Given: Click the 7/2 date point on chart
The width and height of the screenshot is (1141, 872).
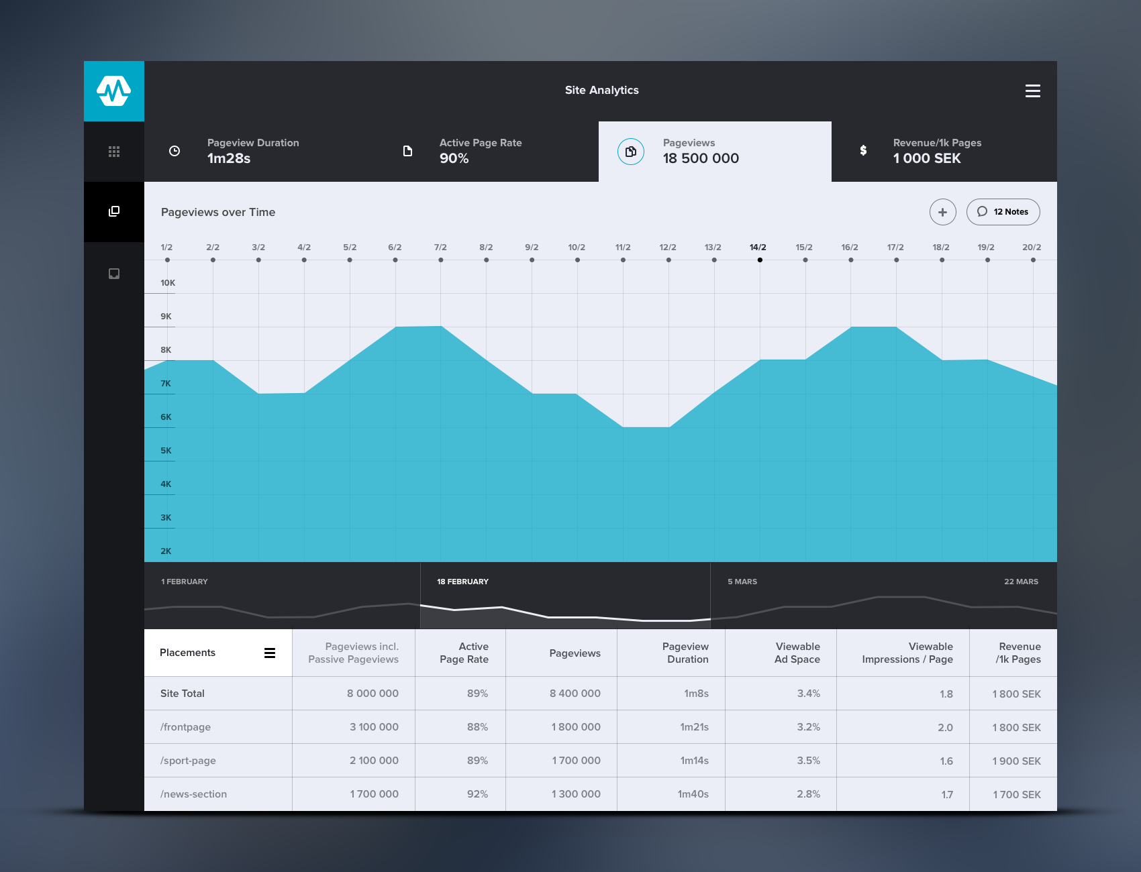Looking at the screenshot, I should click(441, 260).
